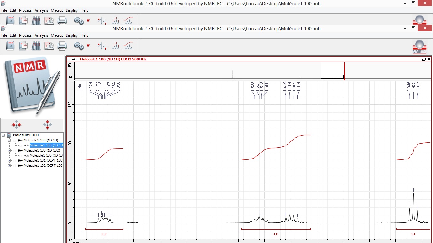Open the gears processing icon in the front toolbar
Image resolution: width=433 pixels, height=243 pixels.
pos(79,46)
